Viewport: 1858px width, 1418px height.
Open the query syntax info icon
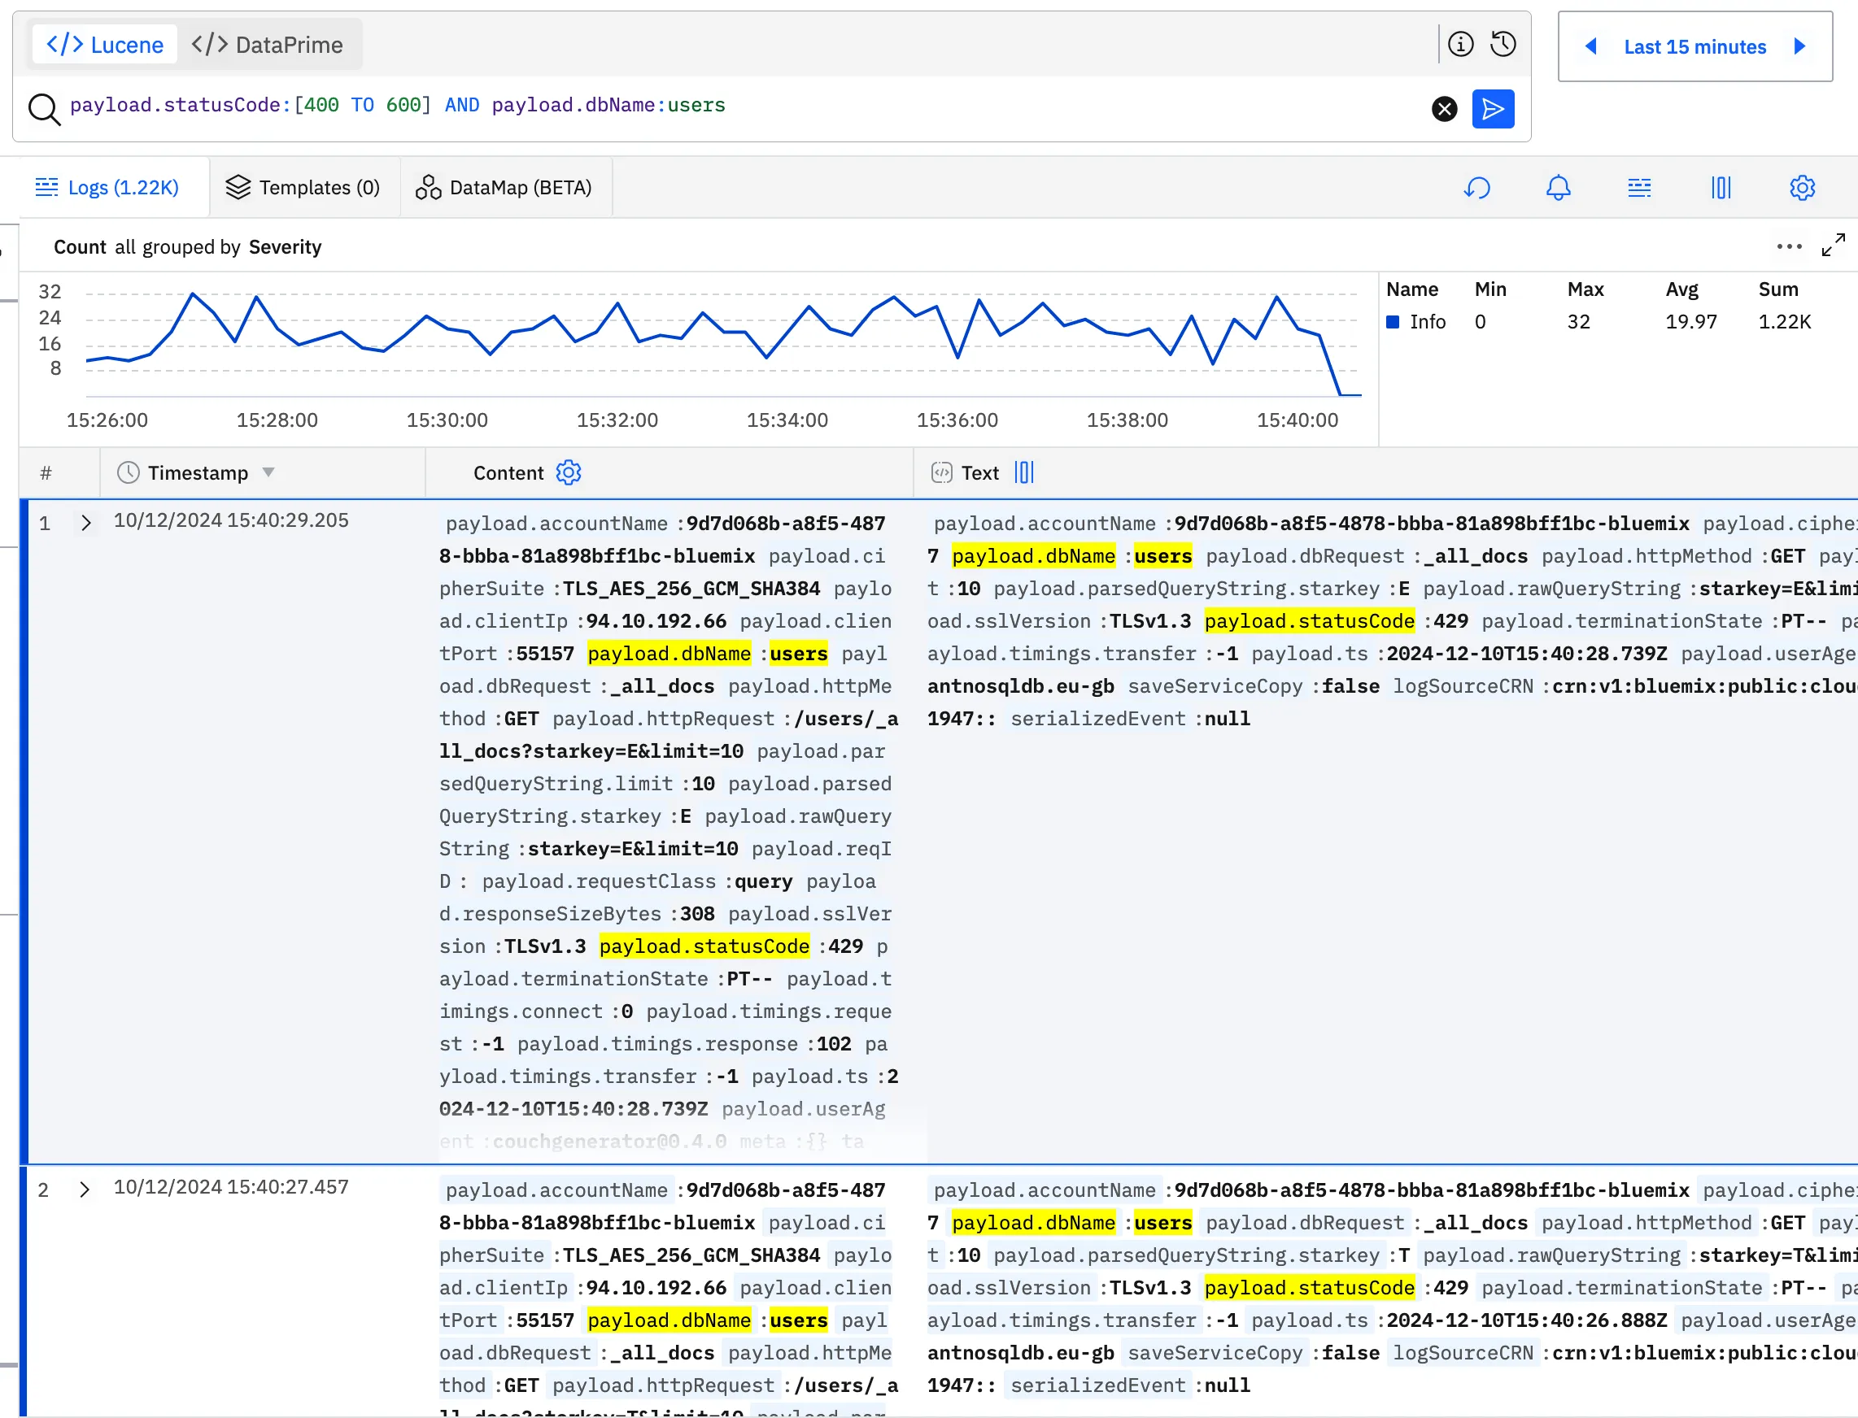click(x=1460, y=44)
